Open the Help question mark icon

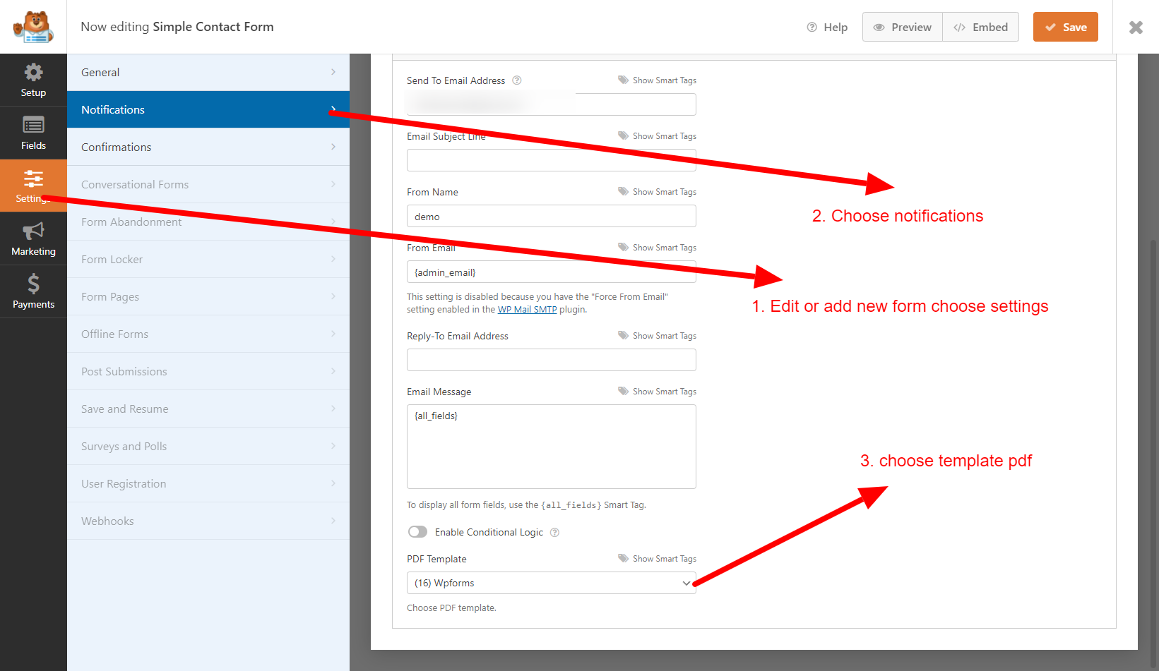811,27
